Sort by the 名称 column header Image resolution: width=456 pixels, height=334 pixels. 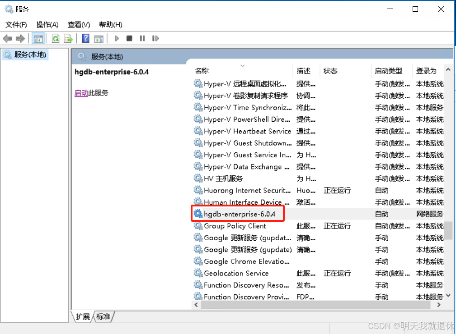click(x=242, y=71)
